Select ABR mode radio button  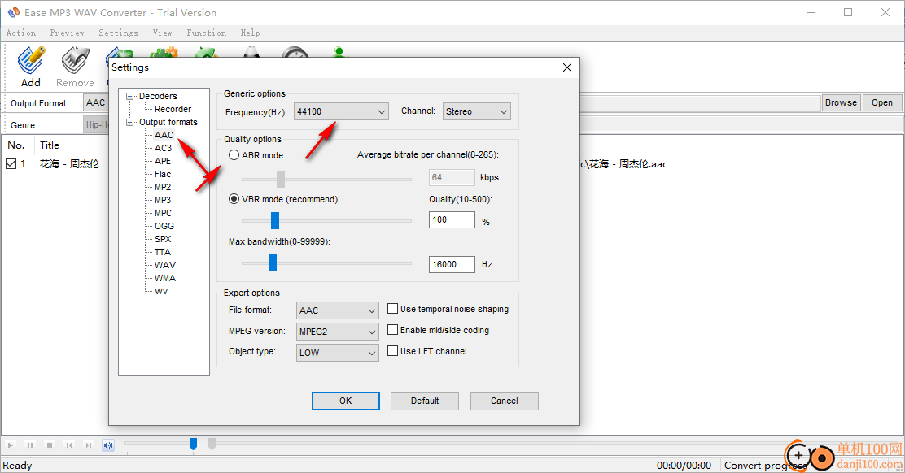click(x=234, y=155)
